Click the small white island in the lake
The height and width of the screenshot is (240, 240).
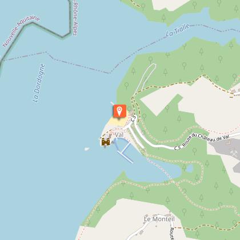point(87,149)
